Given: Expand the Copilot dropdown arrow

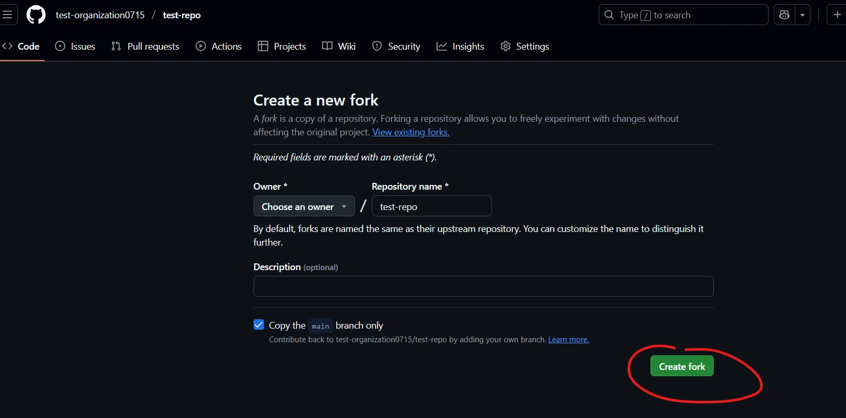Looking at the screenshot, I should pyautogui.click(x=803, y=15).
